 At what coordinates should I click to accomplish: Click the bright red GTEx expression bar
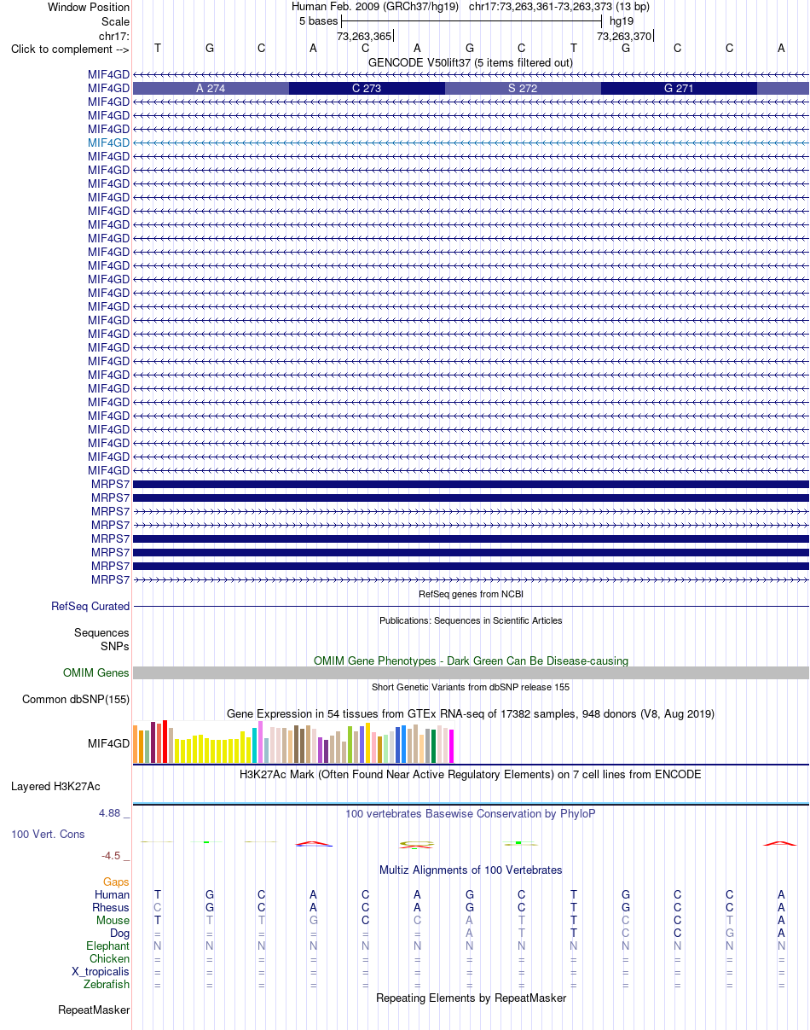(165, 742)
